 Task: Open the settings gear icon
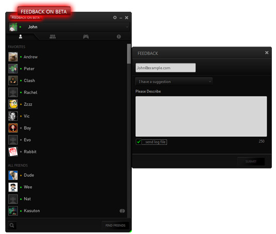click(115, 18)
